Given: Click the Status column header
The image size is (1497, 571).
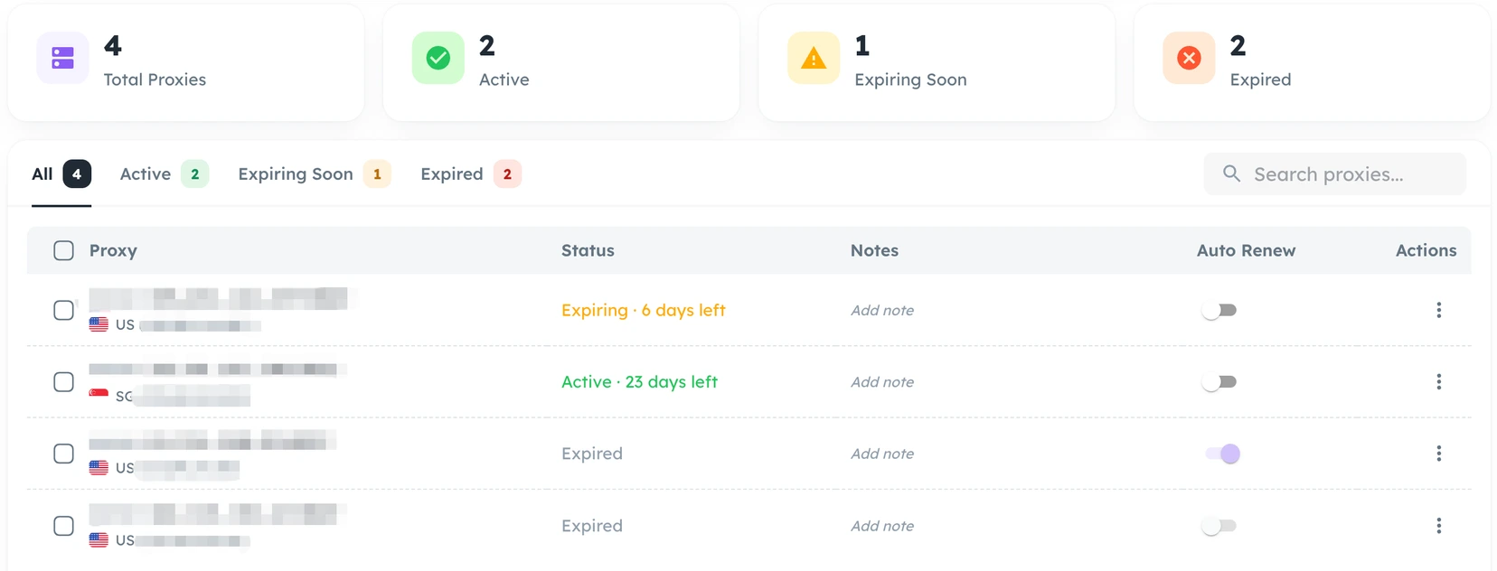Looking at the screenshot, I should (588, 250).
